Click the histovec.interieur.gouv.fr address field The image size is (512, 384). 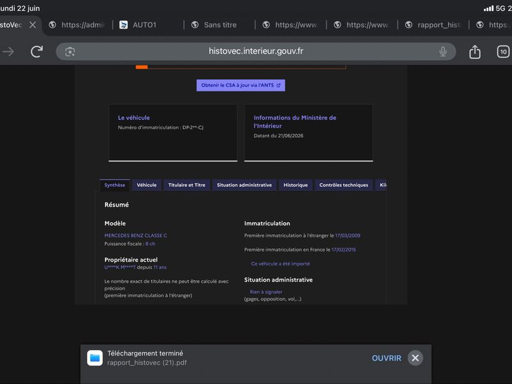[x=255, y=51]
